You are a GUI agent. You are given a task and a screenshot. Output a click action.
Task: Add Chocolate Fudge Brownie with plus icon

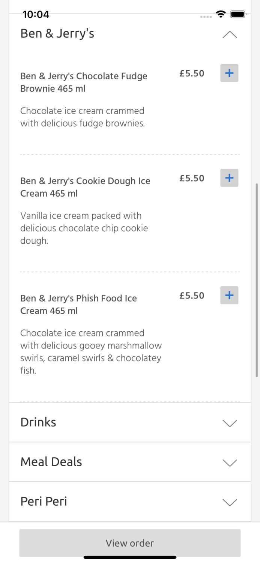pos(229,73)
